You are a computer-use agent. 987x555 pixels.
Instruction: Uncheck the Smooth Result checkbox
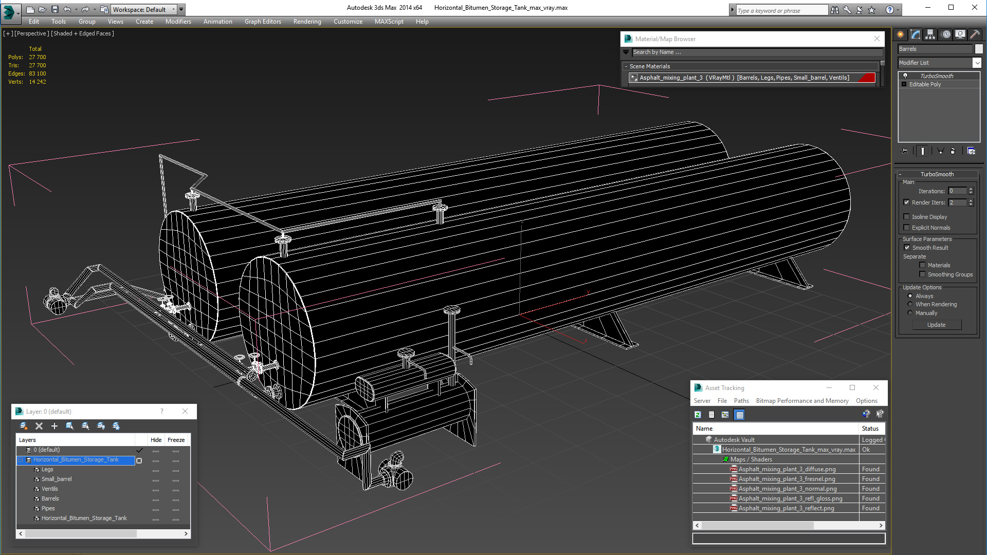coord(907,248)
